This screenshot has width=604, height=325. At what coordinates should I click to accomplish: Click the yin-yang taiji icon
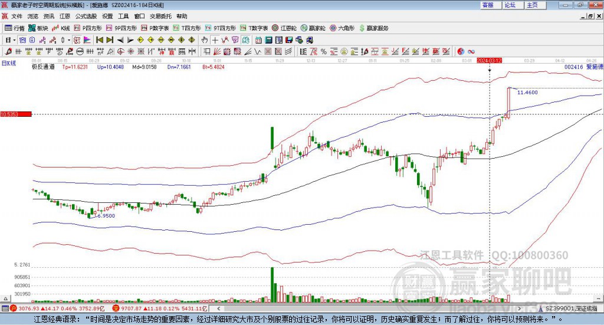coord(461,51)
